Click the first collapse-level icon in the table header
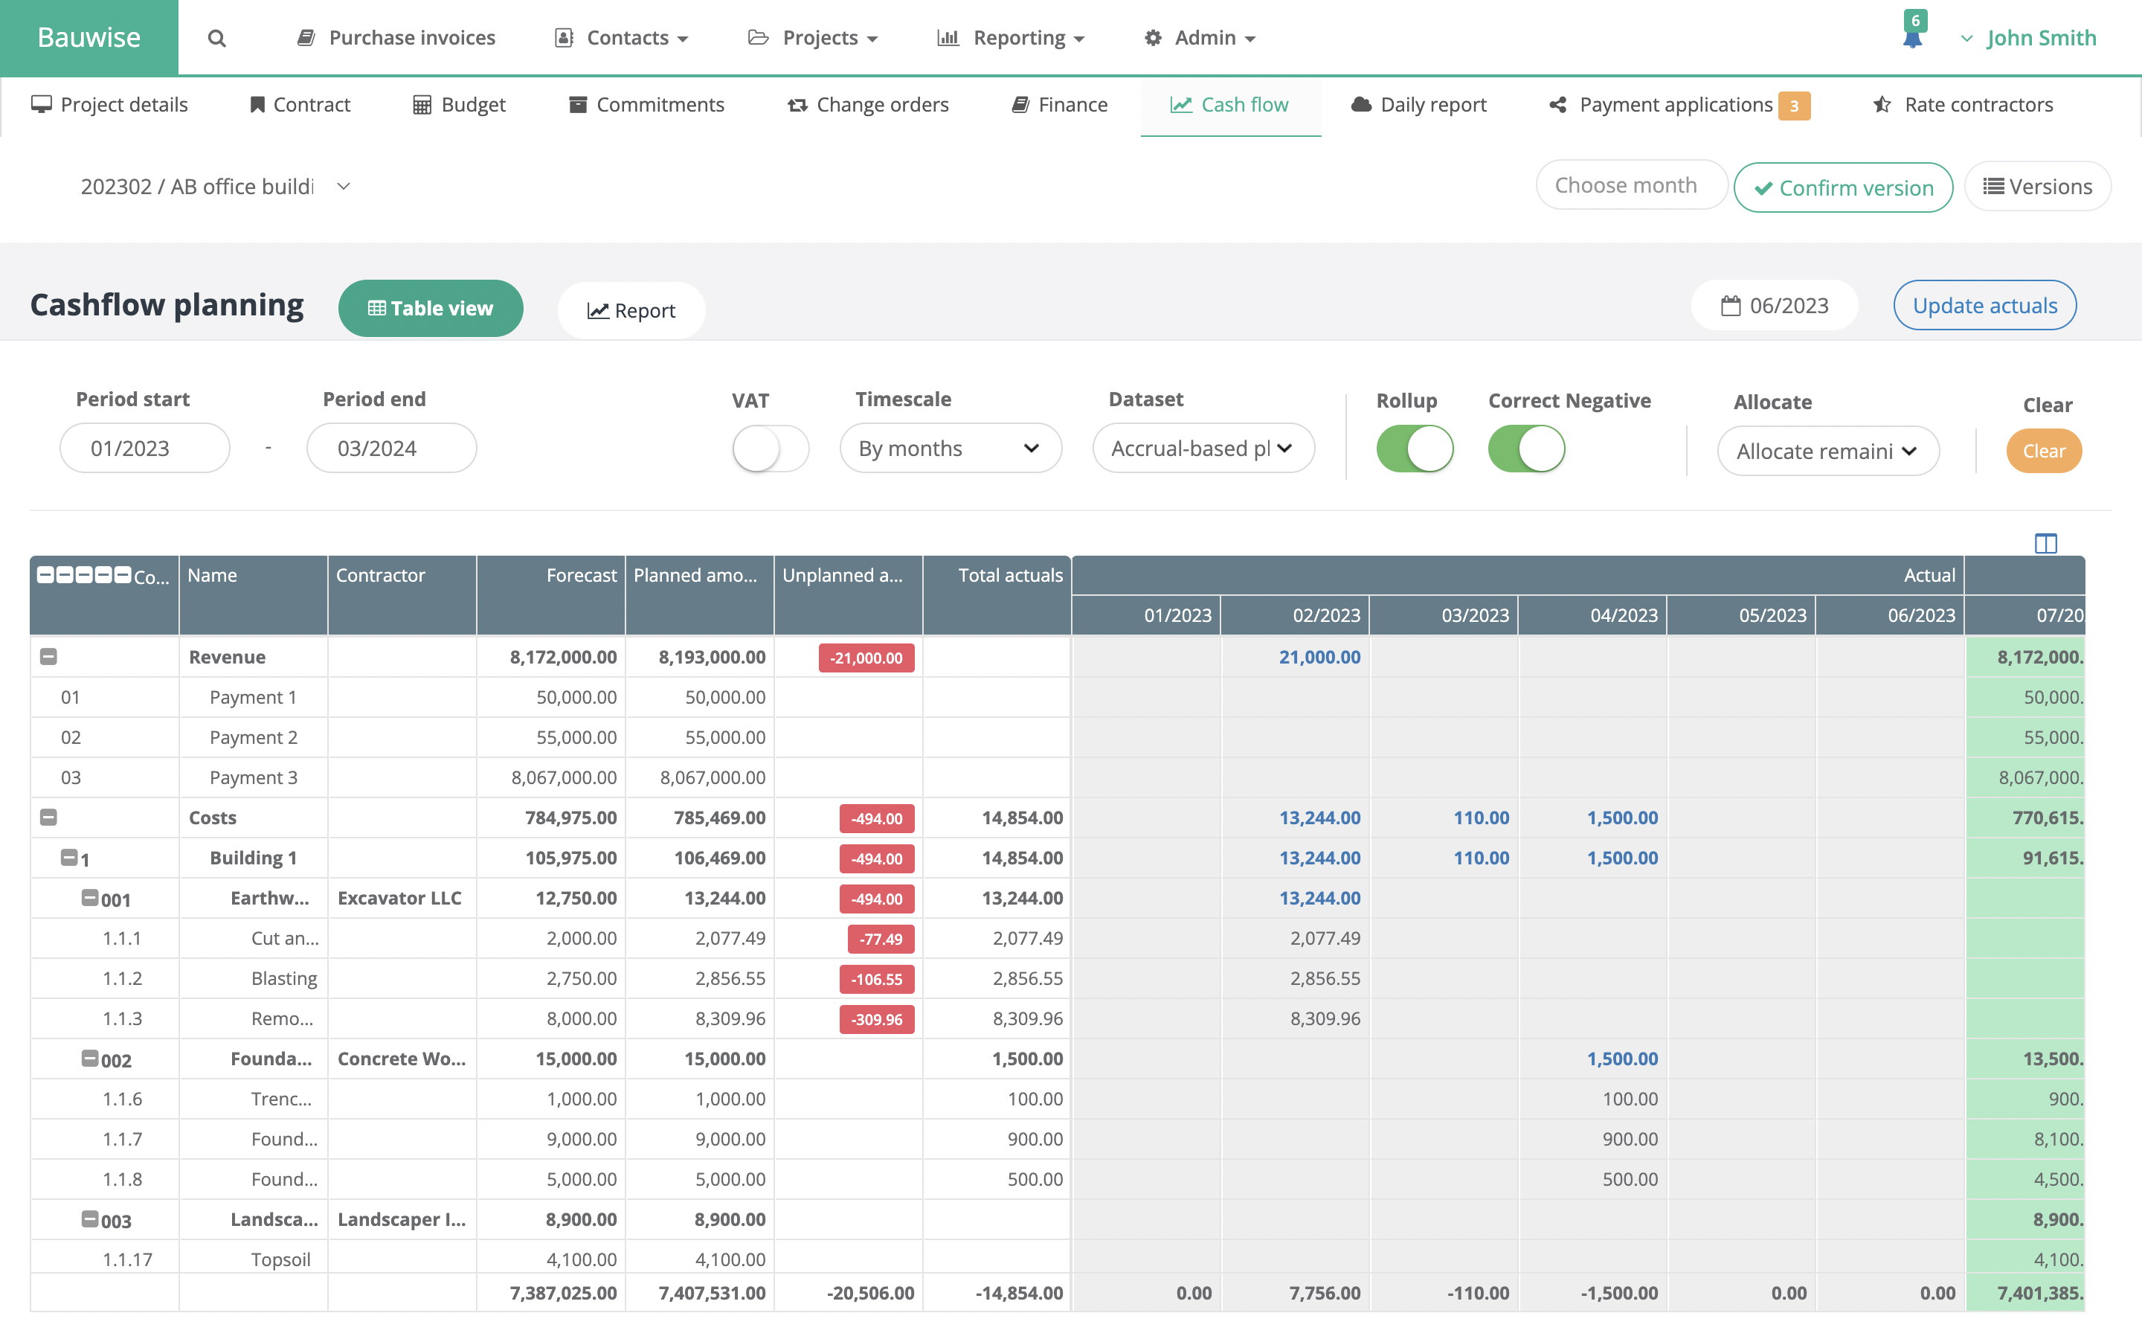 pos(45,575)
